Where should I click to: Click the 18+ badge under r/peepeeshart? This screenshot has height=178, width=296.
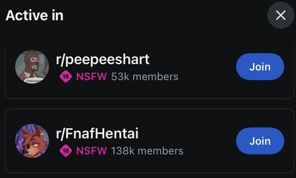point(65,77)
